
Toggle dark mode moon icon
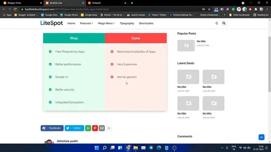pos(216,23)
